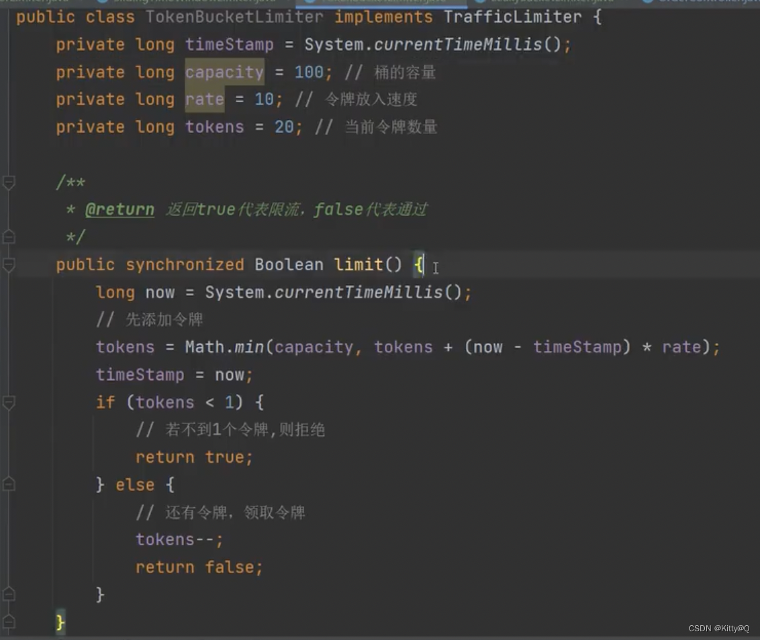
Task: Click the class name TokenBucketLimiter
Action: (234, 17)
